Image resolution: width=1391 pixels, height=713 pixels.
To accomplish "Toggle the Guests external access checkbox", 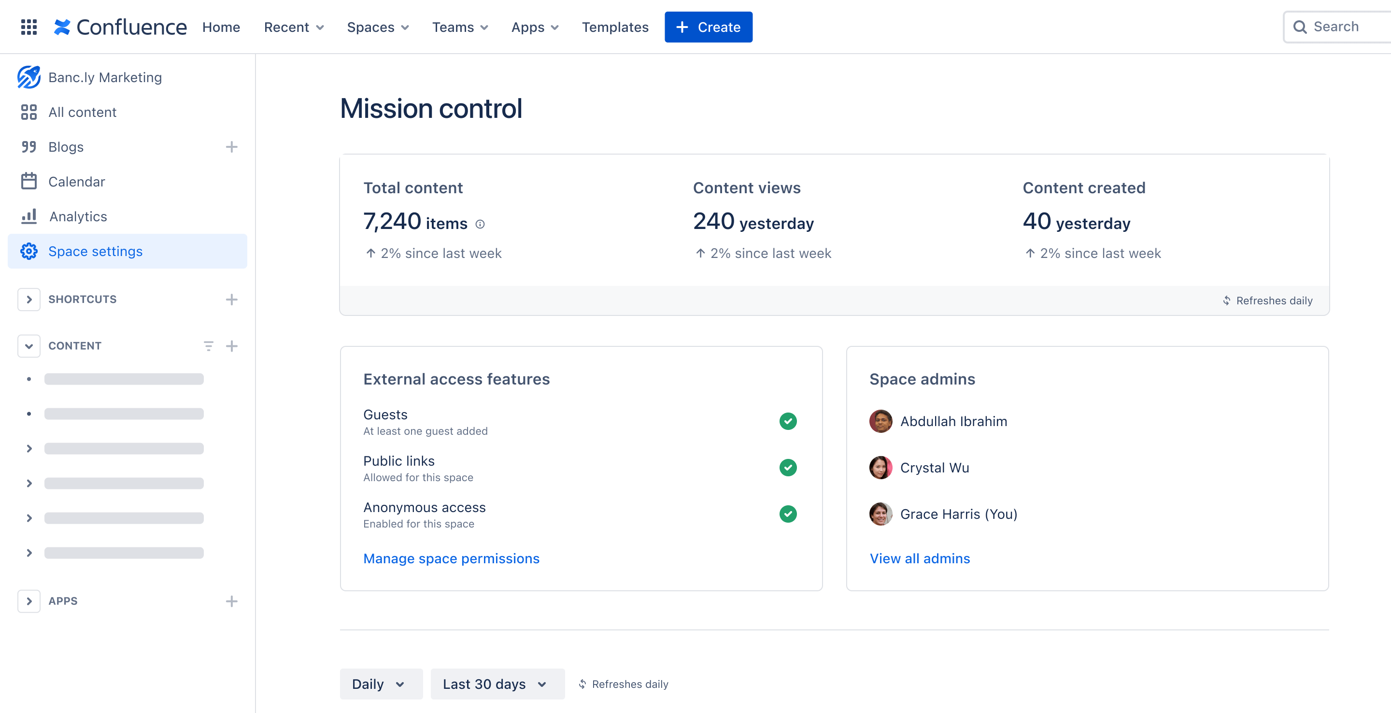I will click(787, 421).
